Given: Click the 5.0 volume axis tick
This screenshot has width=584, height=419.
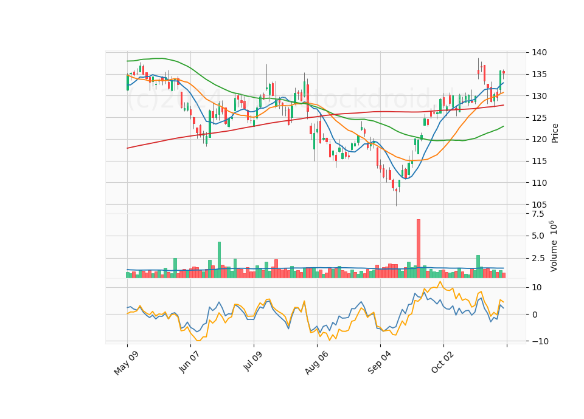Looking at the screenshot, I should [x=538, y=236].
